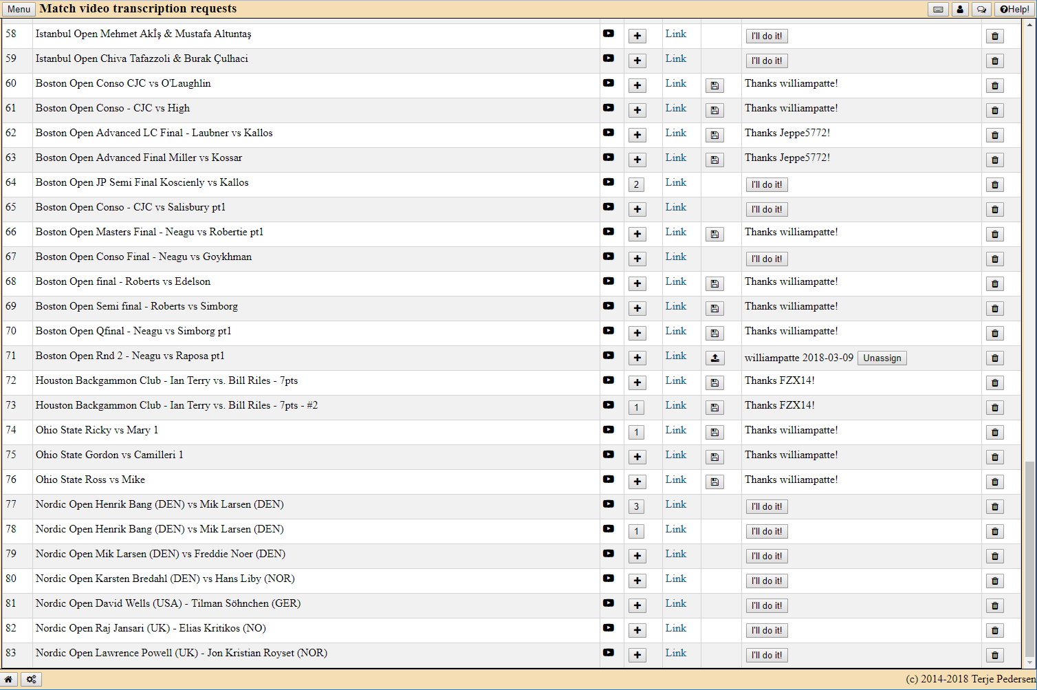The width and height of the screenshot is (1037, 690).
Task: Open the Help! menu button
Action: coord(1014,9)
